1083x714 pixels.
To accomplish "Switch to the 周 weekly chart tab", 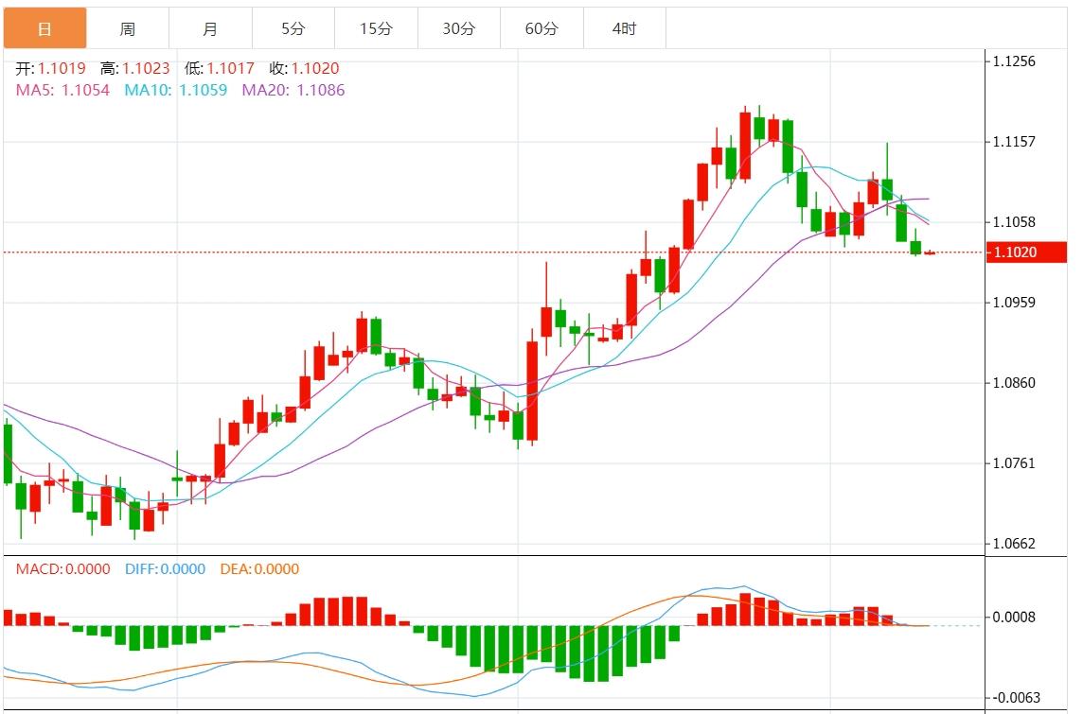I will point(128,28).
